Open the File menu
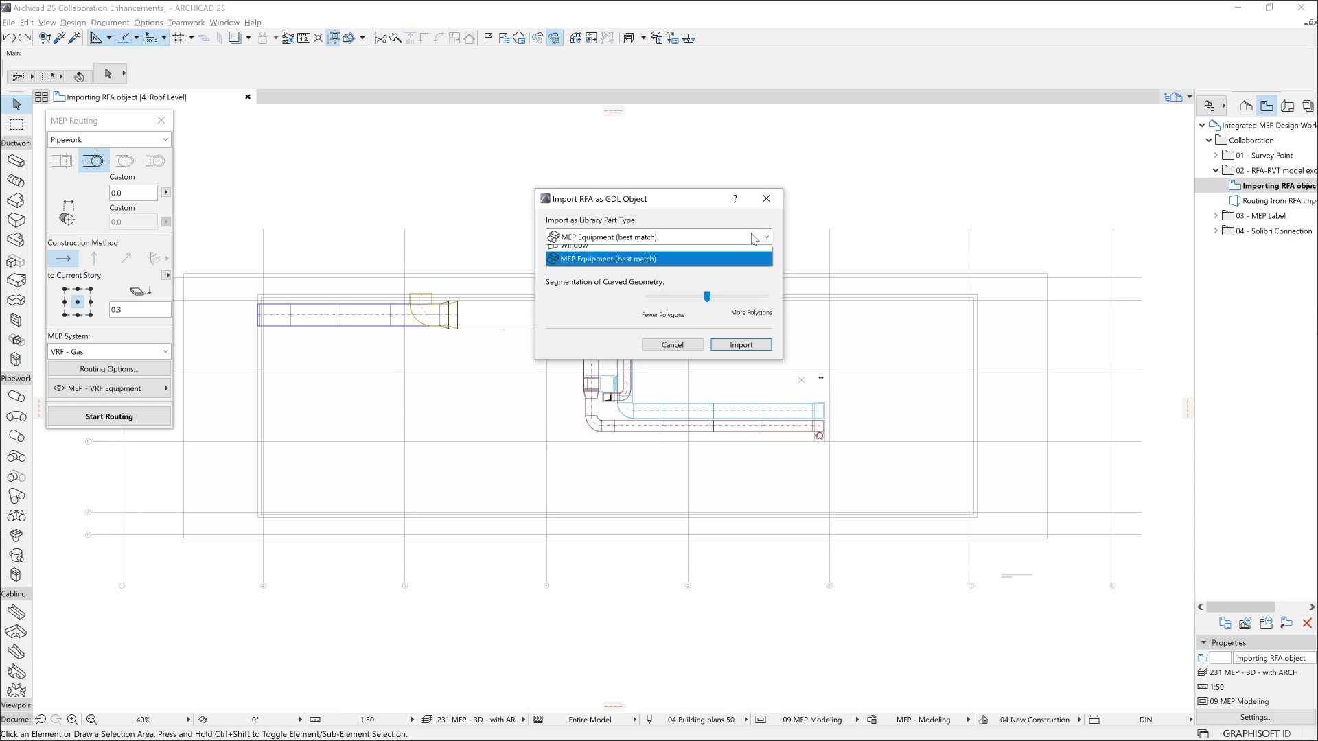The height and width of the screenshot is (741, 1318). click(x=9, y=22)
